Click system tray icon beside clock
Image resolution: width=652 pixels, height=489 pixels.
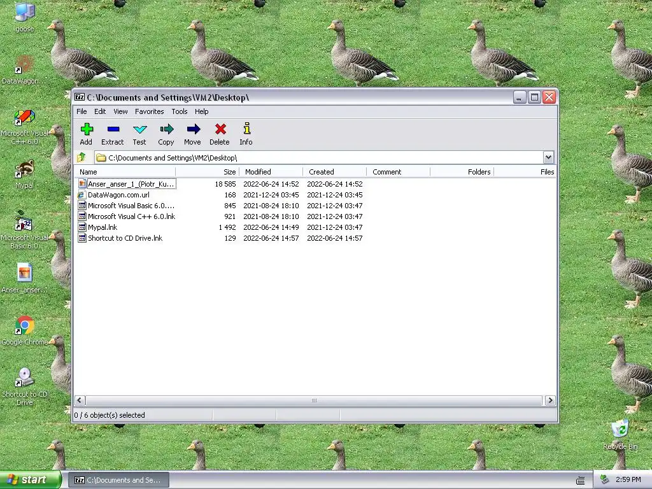tap(605, 480)
